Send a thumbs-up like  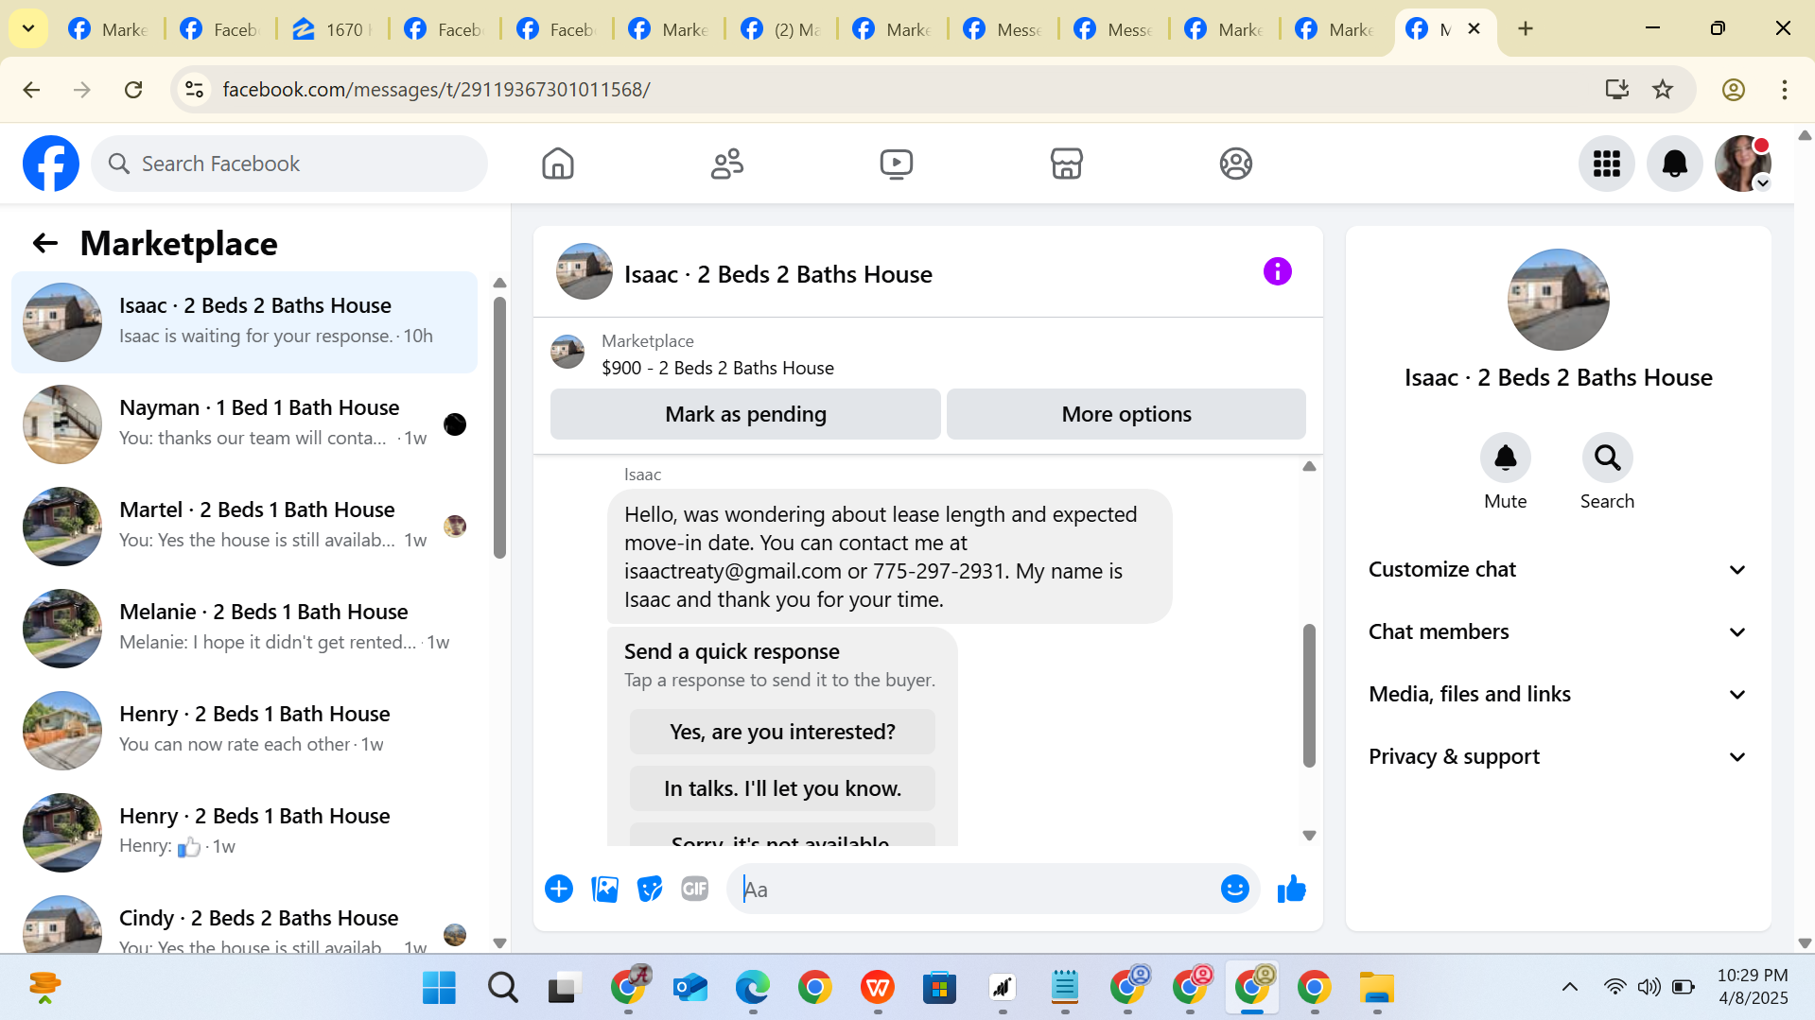(x=1291, y=889)
